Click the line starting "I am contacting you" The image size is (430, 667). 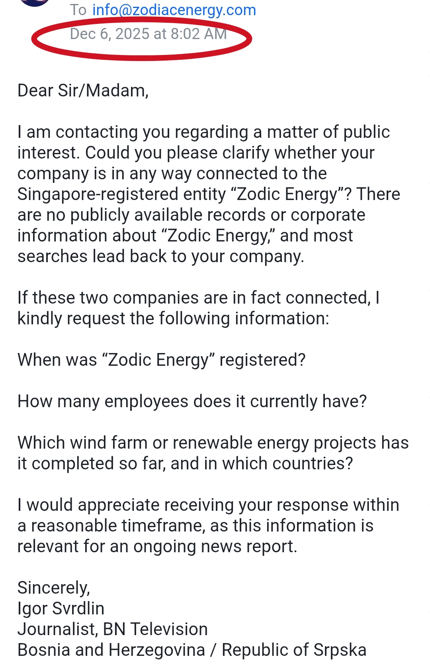coord(203,132)
